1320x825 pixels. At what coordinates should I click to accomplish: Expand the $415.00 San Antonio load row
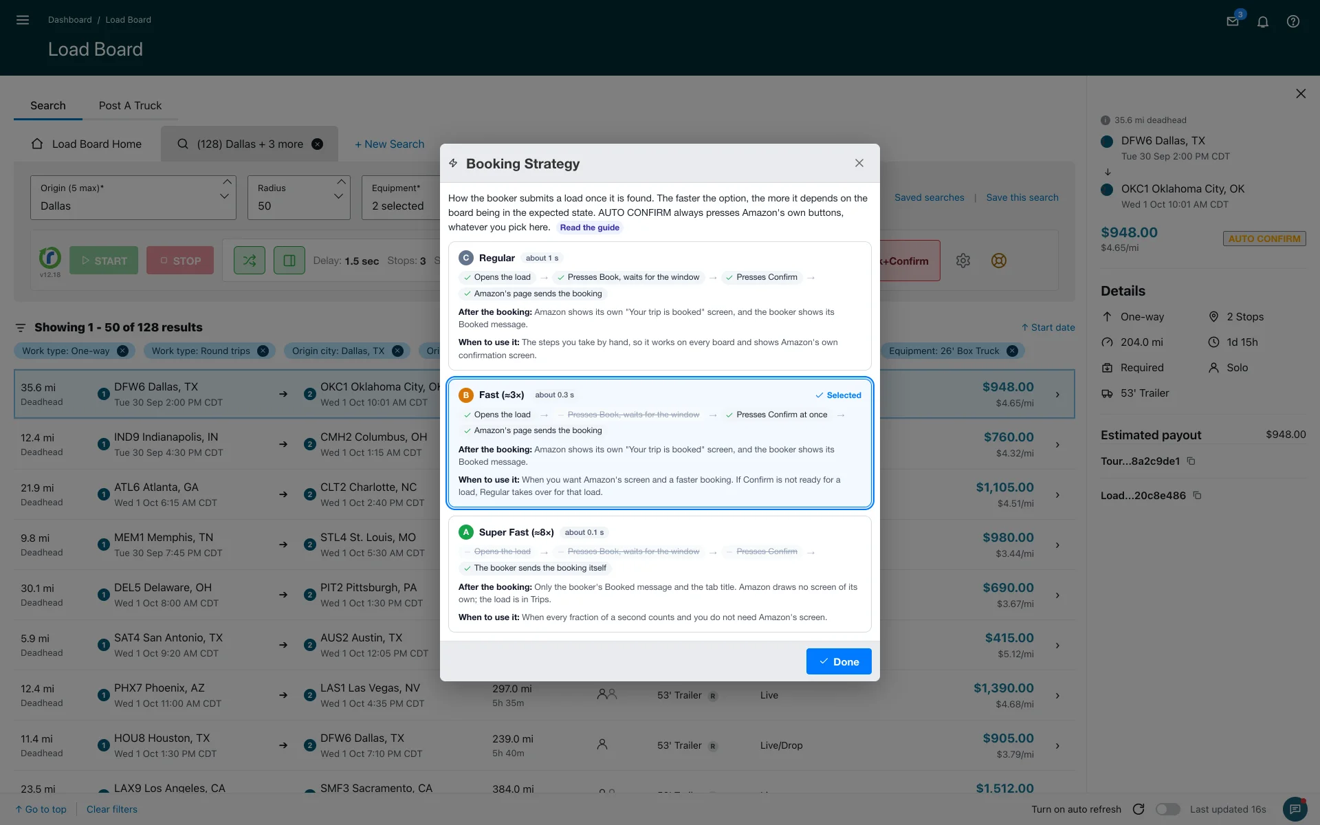(1057, 646)
